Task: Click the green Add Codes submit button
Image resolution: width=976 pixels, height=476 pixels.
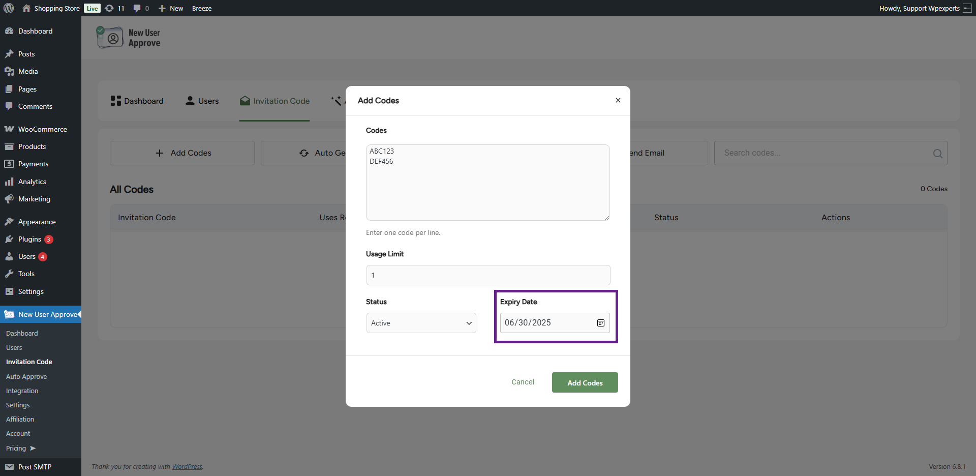Action: (x=585, y=382)
